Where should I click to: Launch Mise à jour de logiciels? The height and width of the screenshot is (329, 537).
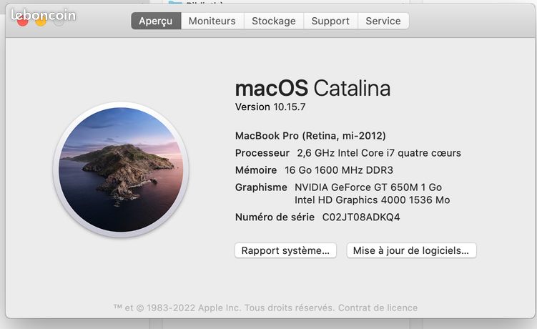click(x=411, y=250)
